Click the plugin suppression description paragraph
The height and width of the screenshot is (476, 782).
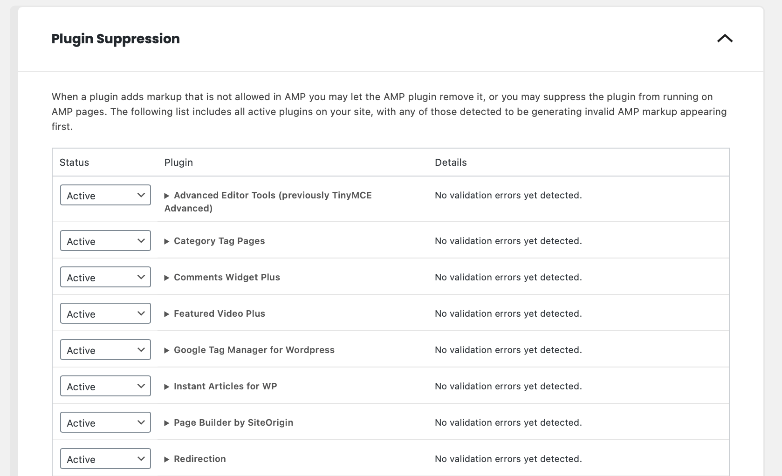coord(390,112)
